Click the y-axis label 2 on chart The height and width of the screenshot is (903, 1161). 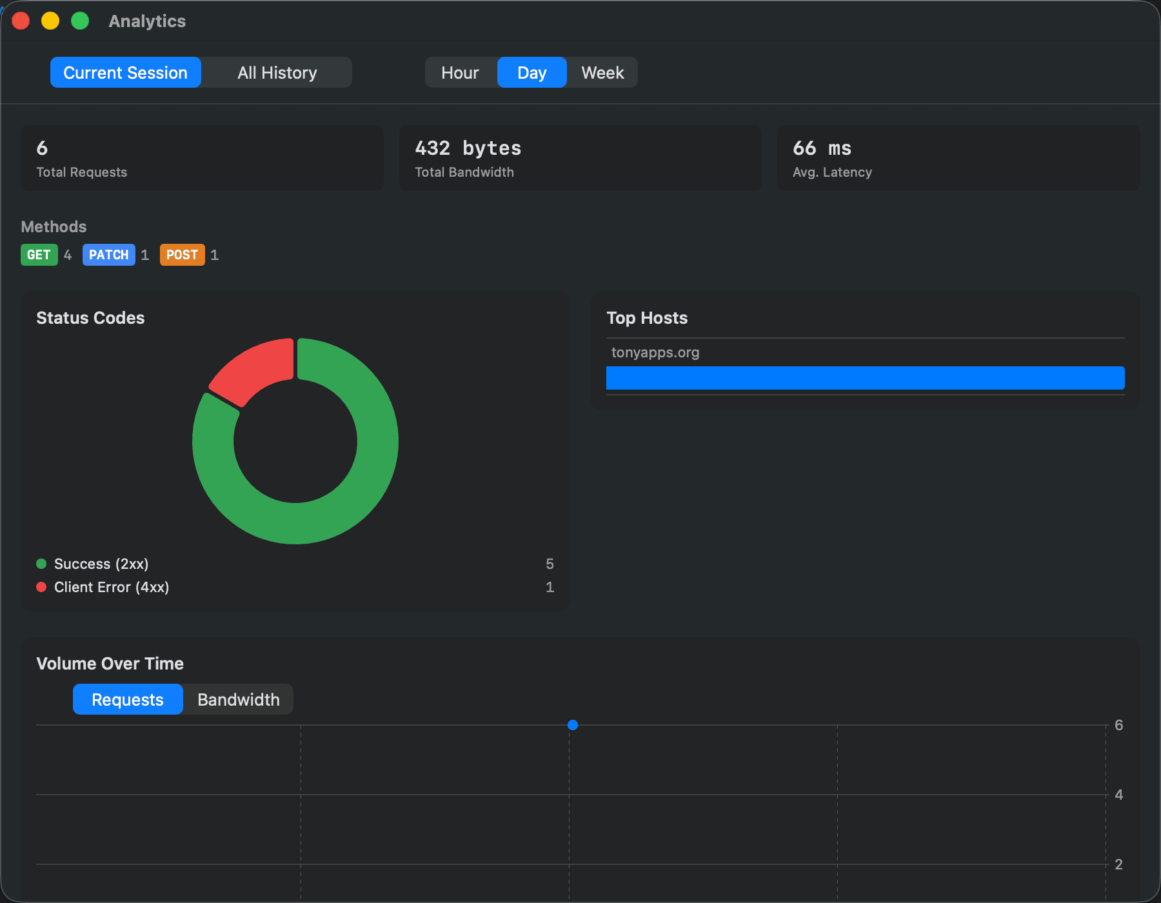tap(1119, 864)
